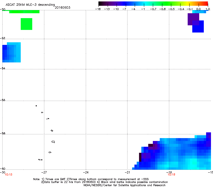Click the latitude label '-58'
This screenshot has width=213, height=187.
pos(3,133)
